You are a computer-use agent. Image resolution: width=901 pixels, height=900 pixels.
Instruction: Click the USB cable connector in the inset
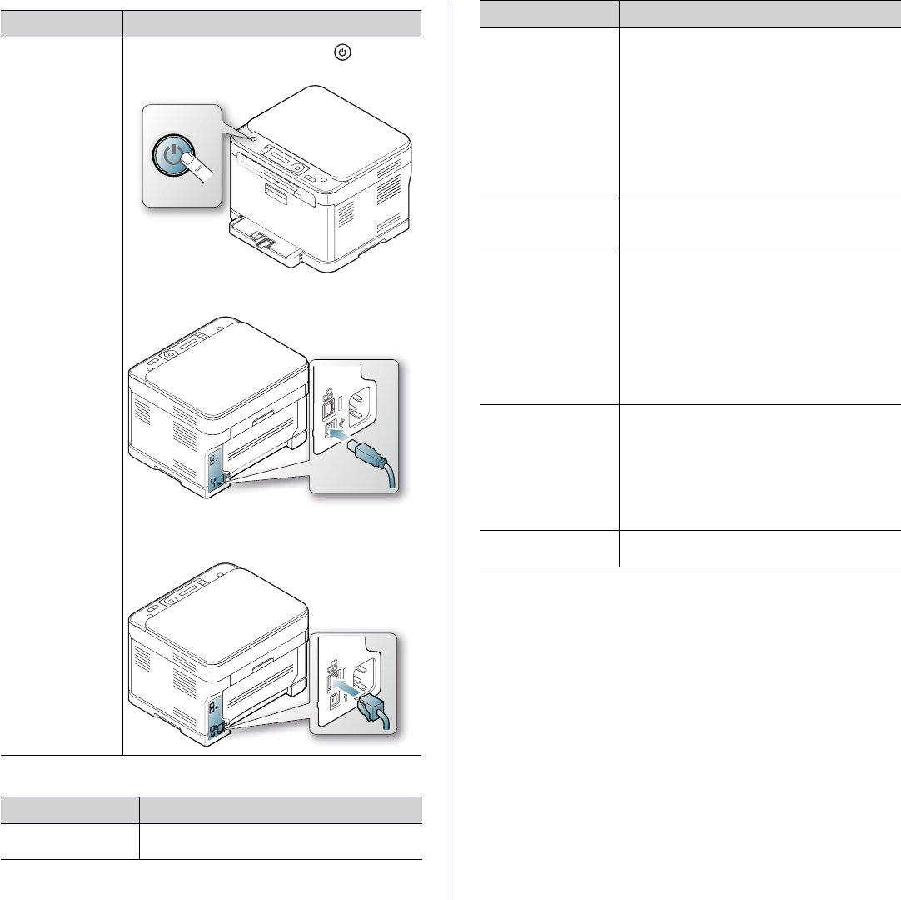(x=375, y=460)
